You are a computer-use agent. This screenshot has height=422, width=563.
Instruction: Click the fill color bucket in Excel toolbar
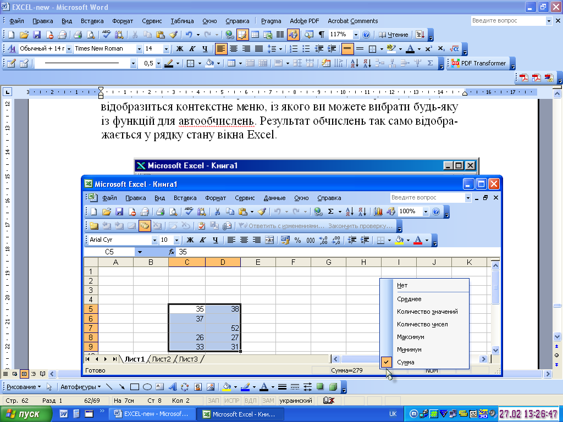[x=399, y=240]
